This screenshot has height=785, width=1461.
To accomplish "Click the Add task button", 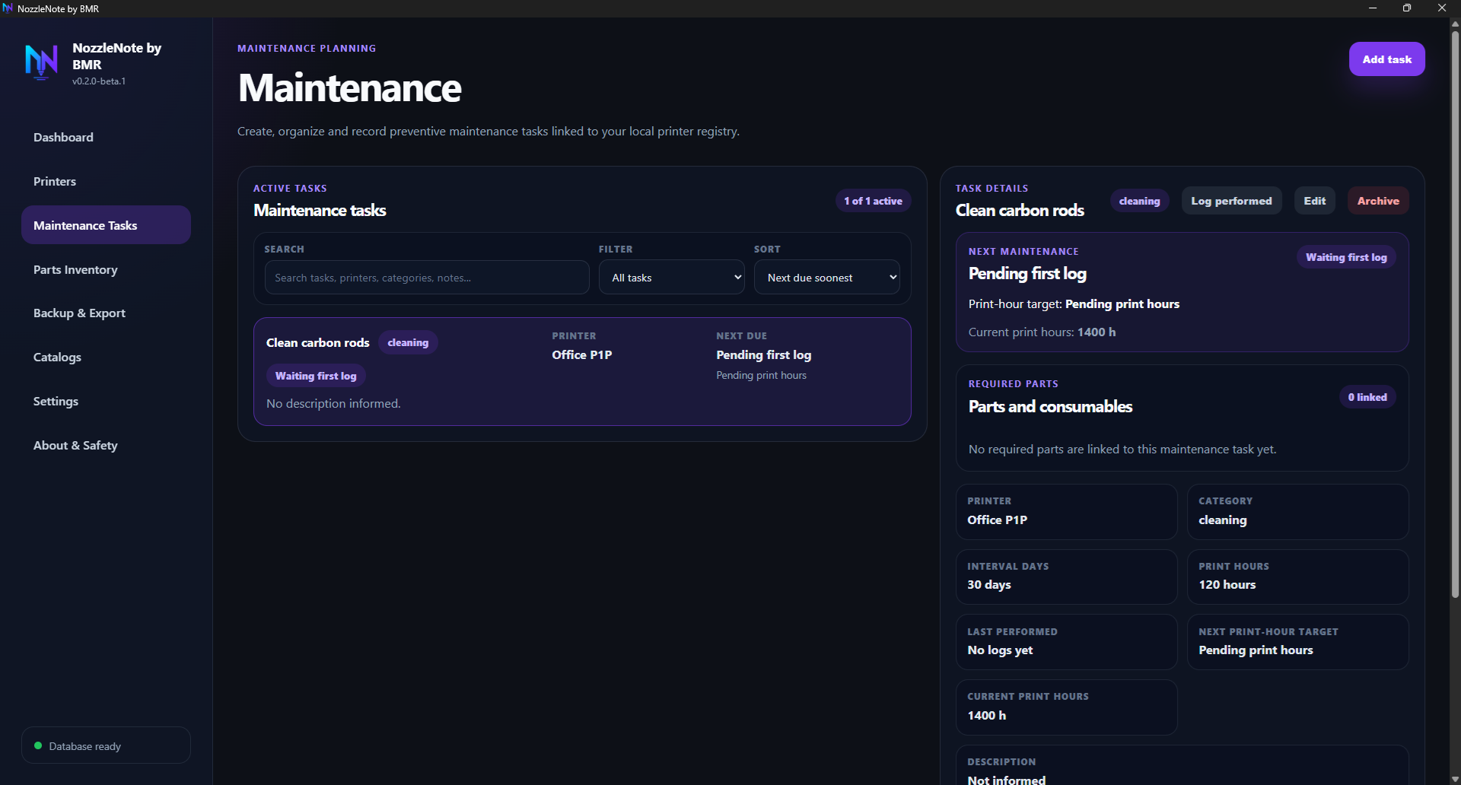I will tap(1386, 59).
